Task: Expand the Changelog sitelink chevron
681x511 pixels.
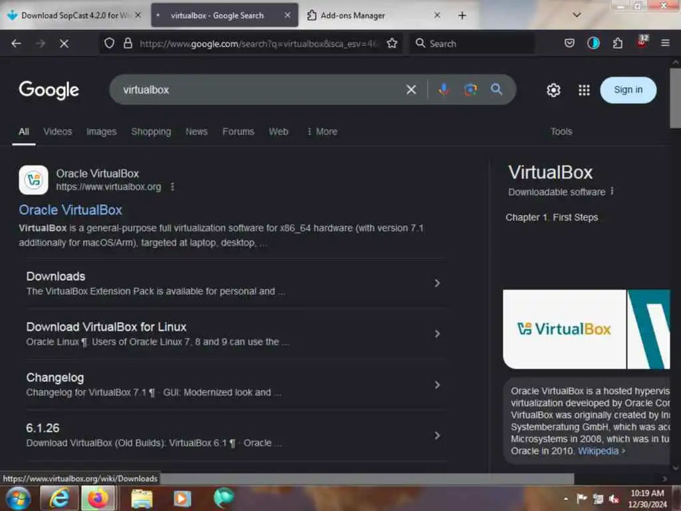Action: (x=437, y=385)
